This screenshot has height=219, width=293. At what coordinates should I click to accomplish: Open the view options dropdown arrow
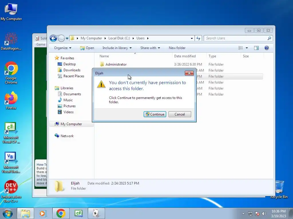[247, 48]
